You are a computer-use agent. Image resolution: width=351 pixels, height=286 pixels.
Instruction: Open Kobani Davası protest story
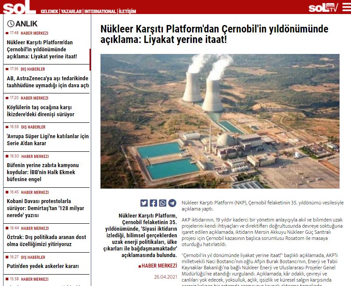(x=46, y=208)
